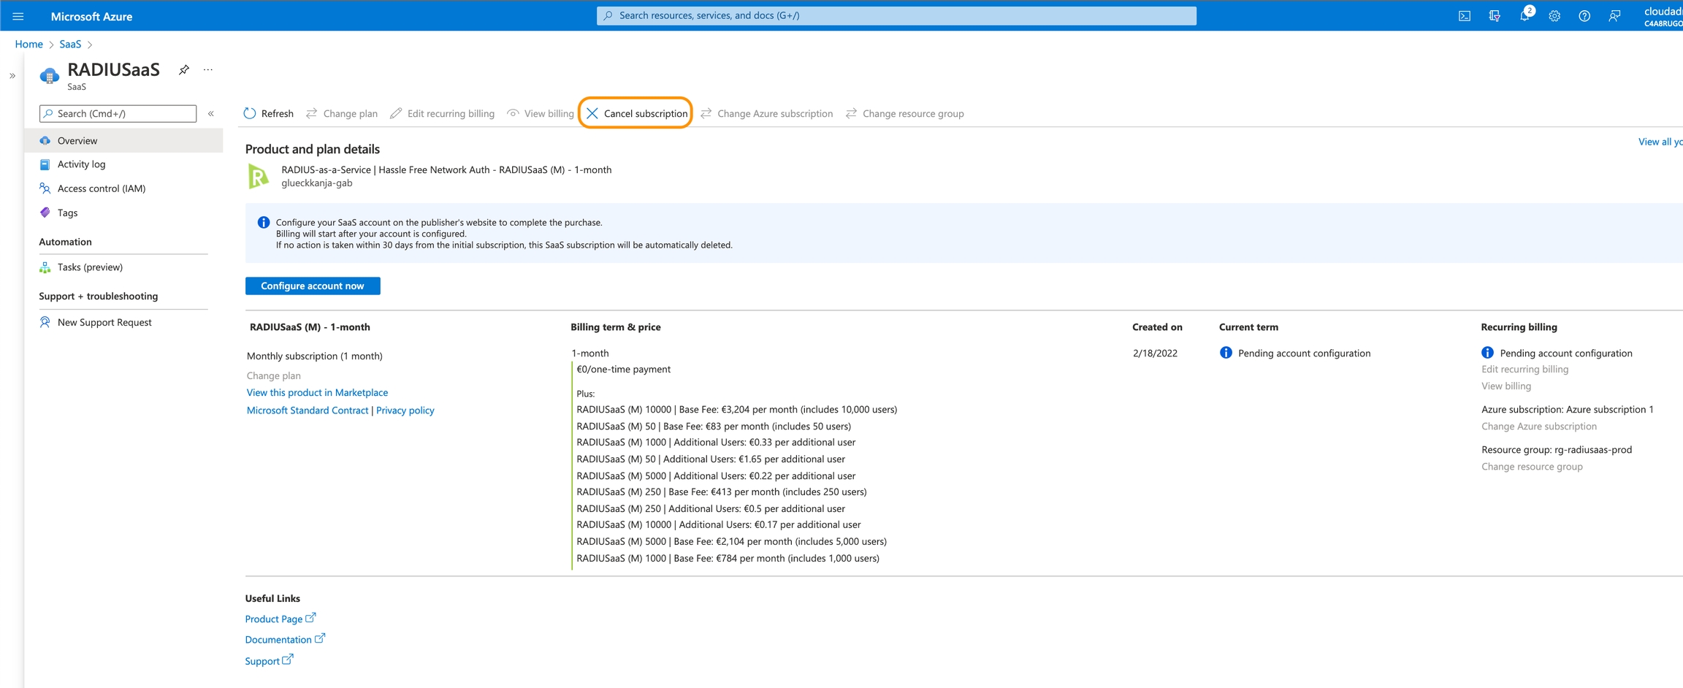
Task: Open the more options ellipsis beside RADIUSaaS
Action: pyautogui.click(x=208, y=70)
